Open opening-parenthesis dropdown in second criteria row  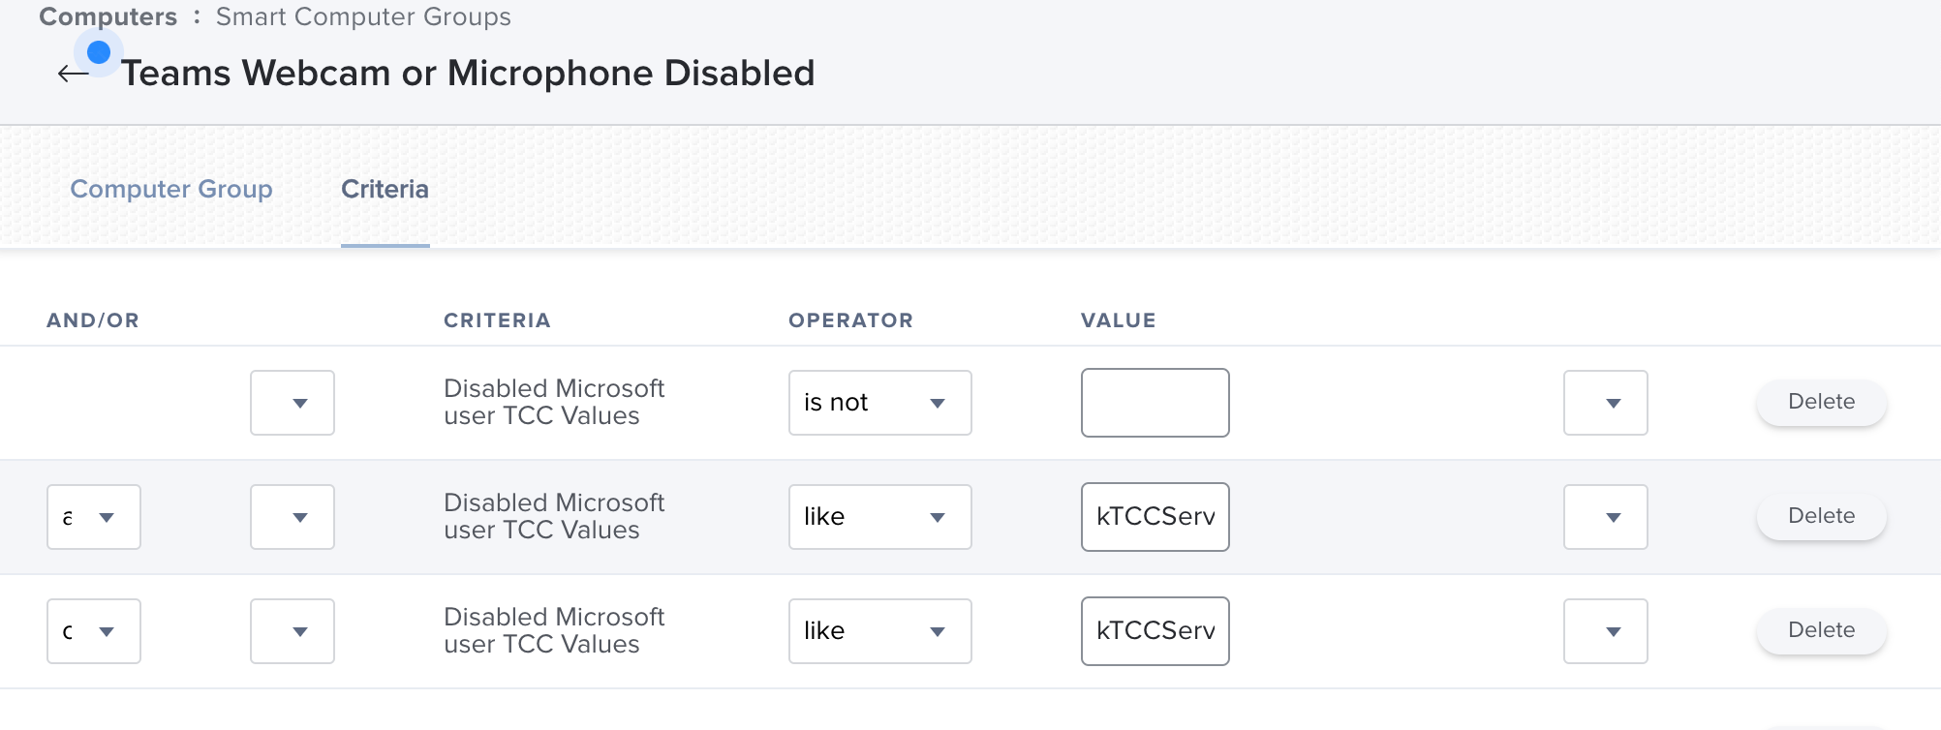click(x=293, y=517)
